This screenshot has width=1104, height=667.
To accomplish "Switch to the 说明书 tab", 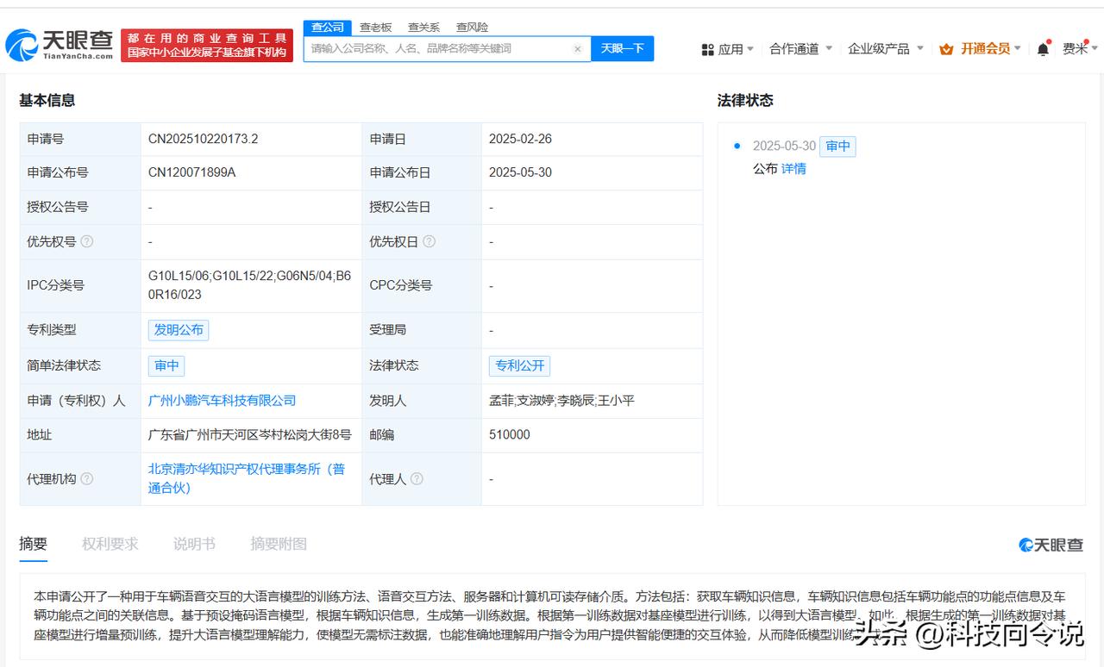I will tap(194, 544).
